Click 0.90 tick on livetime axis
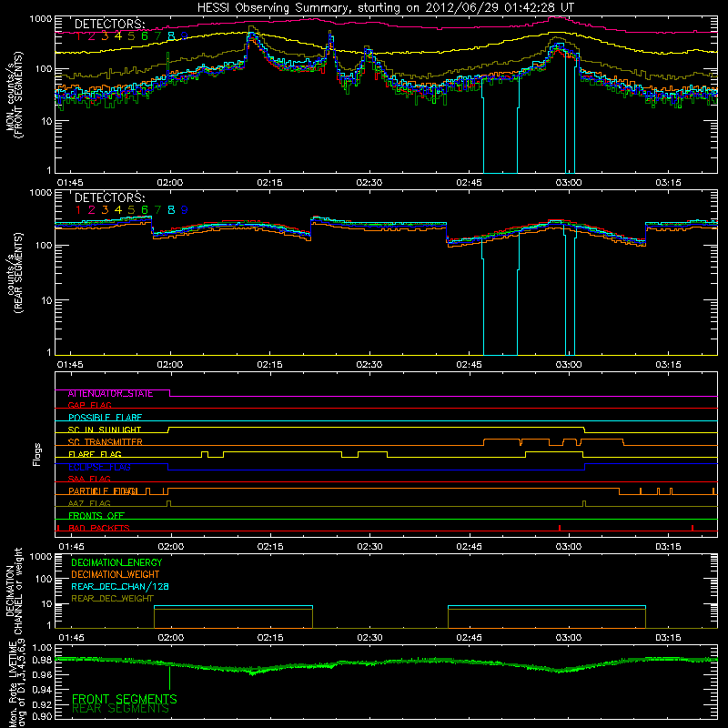 (43, 716)
